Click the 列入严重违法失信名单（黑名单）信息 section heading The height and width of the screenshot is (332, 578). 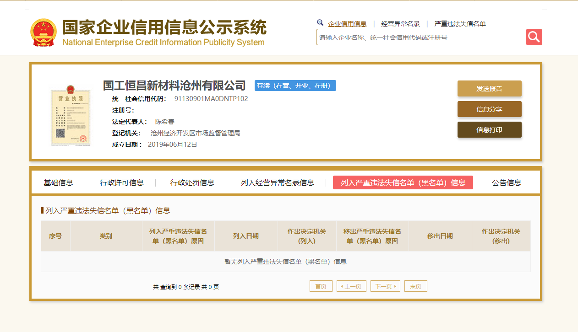pyautogui.click(x=108, y=210)
